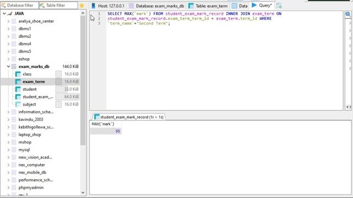Click the tree scrollbar up arrow
The image size is (353, 198).
coord(83,13)
